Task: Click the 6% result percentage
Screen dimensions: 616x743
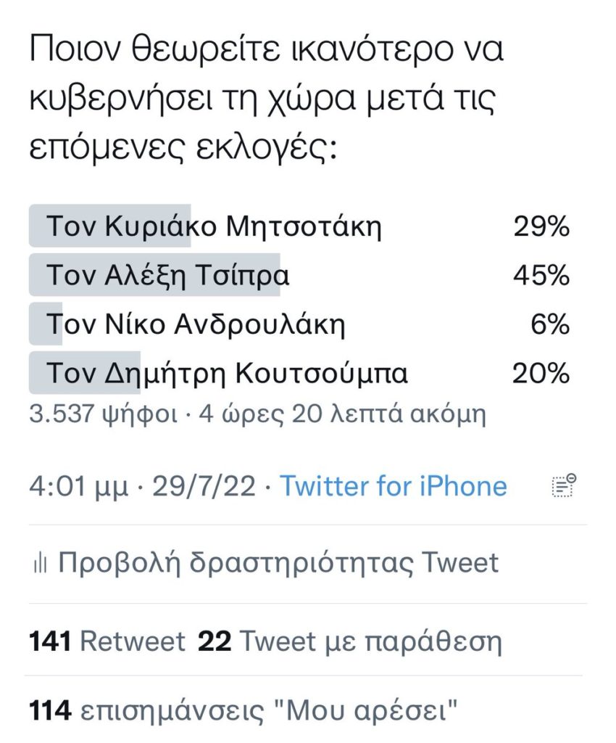Action: click(550, 324)
